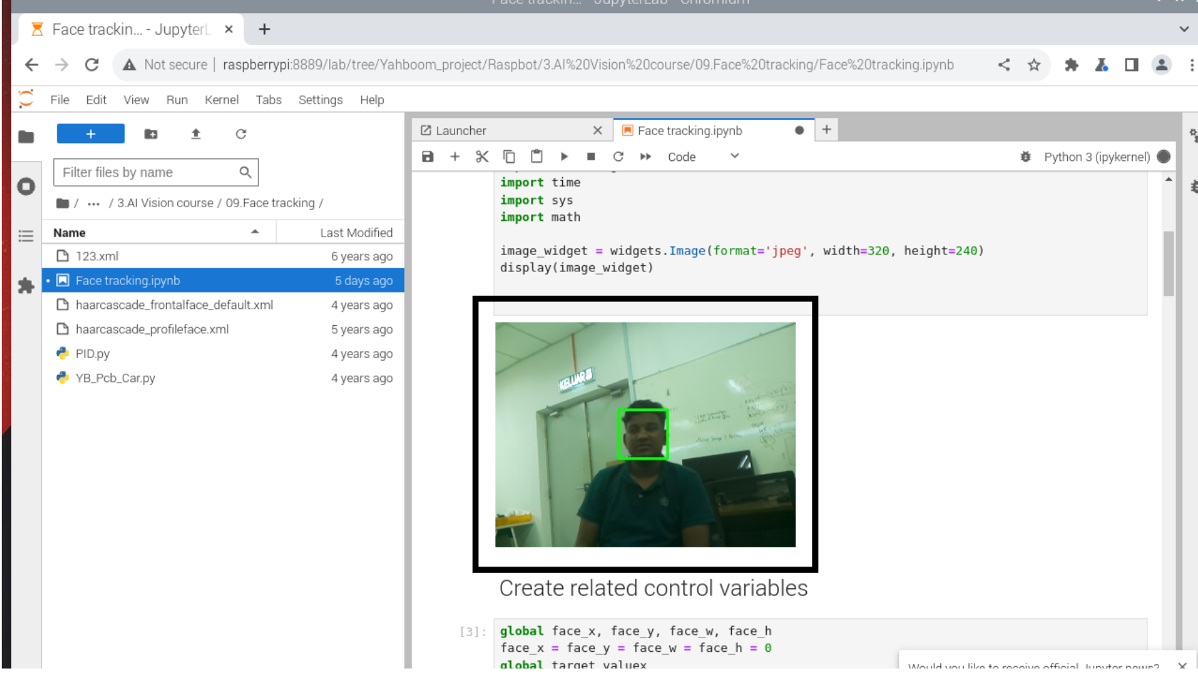Screen dimensions: 1198x690
Task: Paste cell from clipboard
Action: 536,156
